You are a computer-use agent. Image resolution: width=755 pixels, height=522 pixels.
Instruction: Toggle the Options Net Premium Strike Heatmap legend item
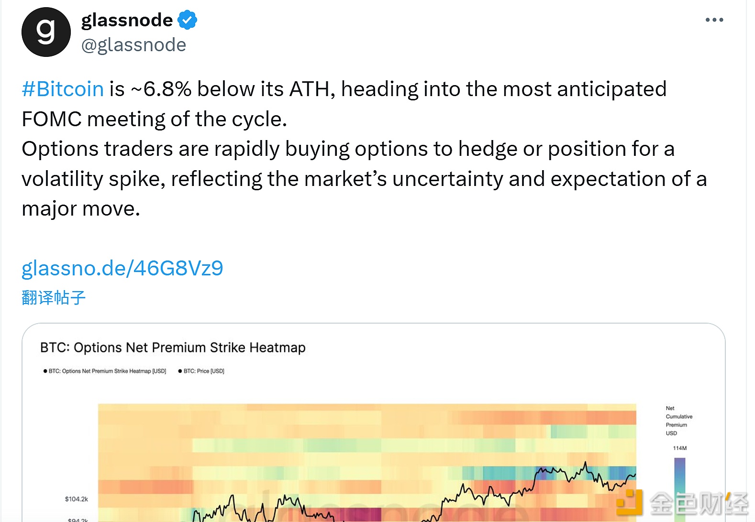pos(105,371)
